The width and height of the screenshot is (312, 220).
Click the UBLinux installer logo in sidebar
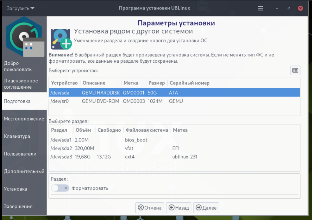click(x=25, y=37)
